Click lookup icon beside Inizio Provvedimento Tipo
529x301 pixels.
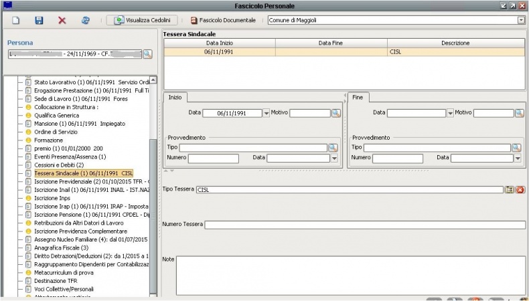pos(333,147)
